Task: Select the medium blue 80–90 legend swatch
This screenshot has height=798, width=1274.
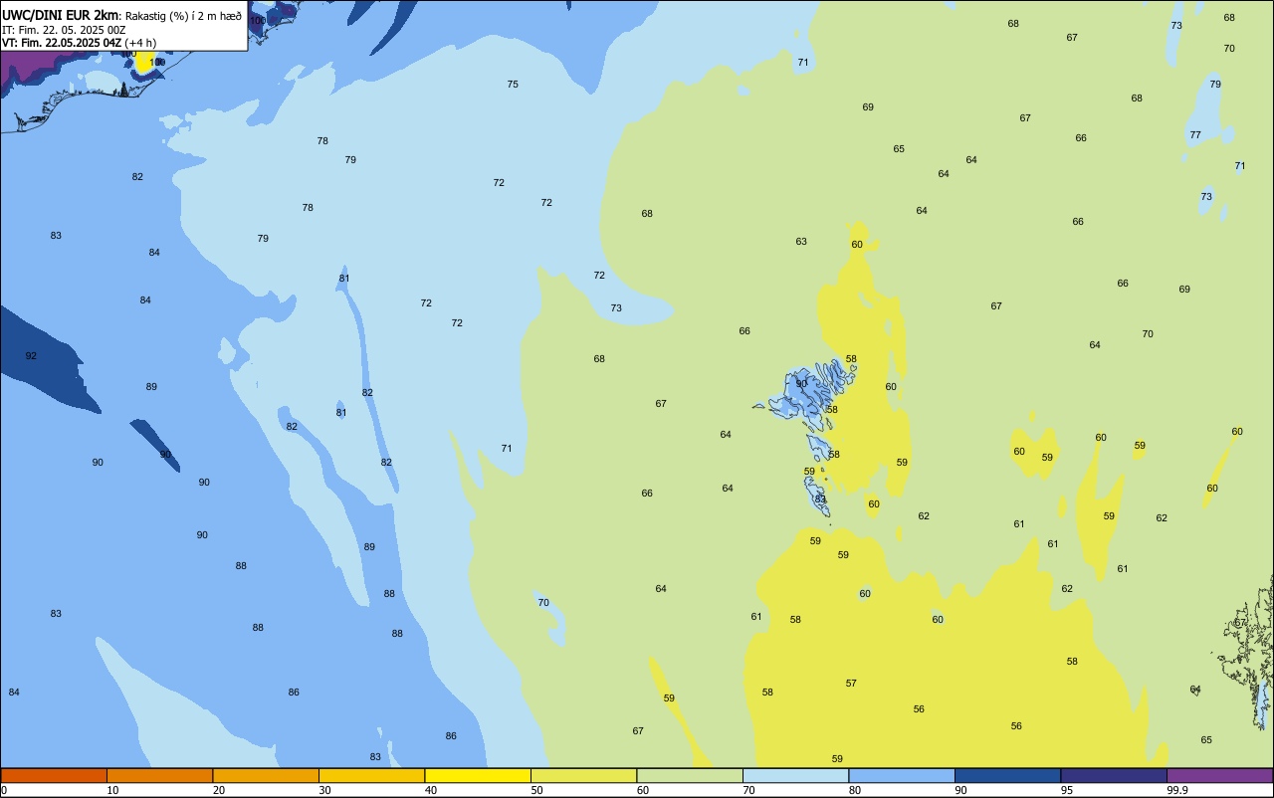Action: point(902,775)
